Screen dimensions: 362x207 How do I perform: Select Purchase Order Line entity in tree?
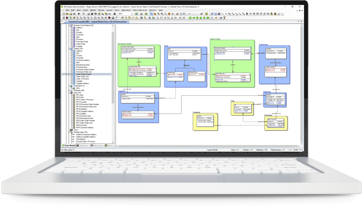84,72
